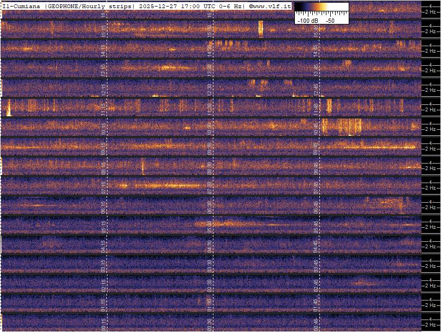
Task: Click the 2025-12-27 date in the header
Action: [158, 6]
